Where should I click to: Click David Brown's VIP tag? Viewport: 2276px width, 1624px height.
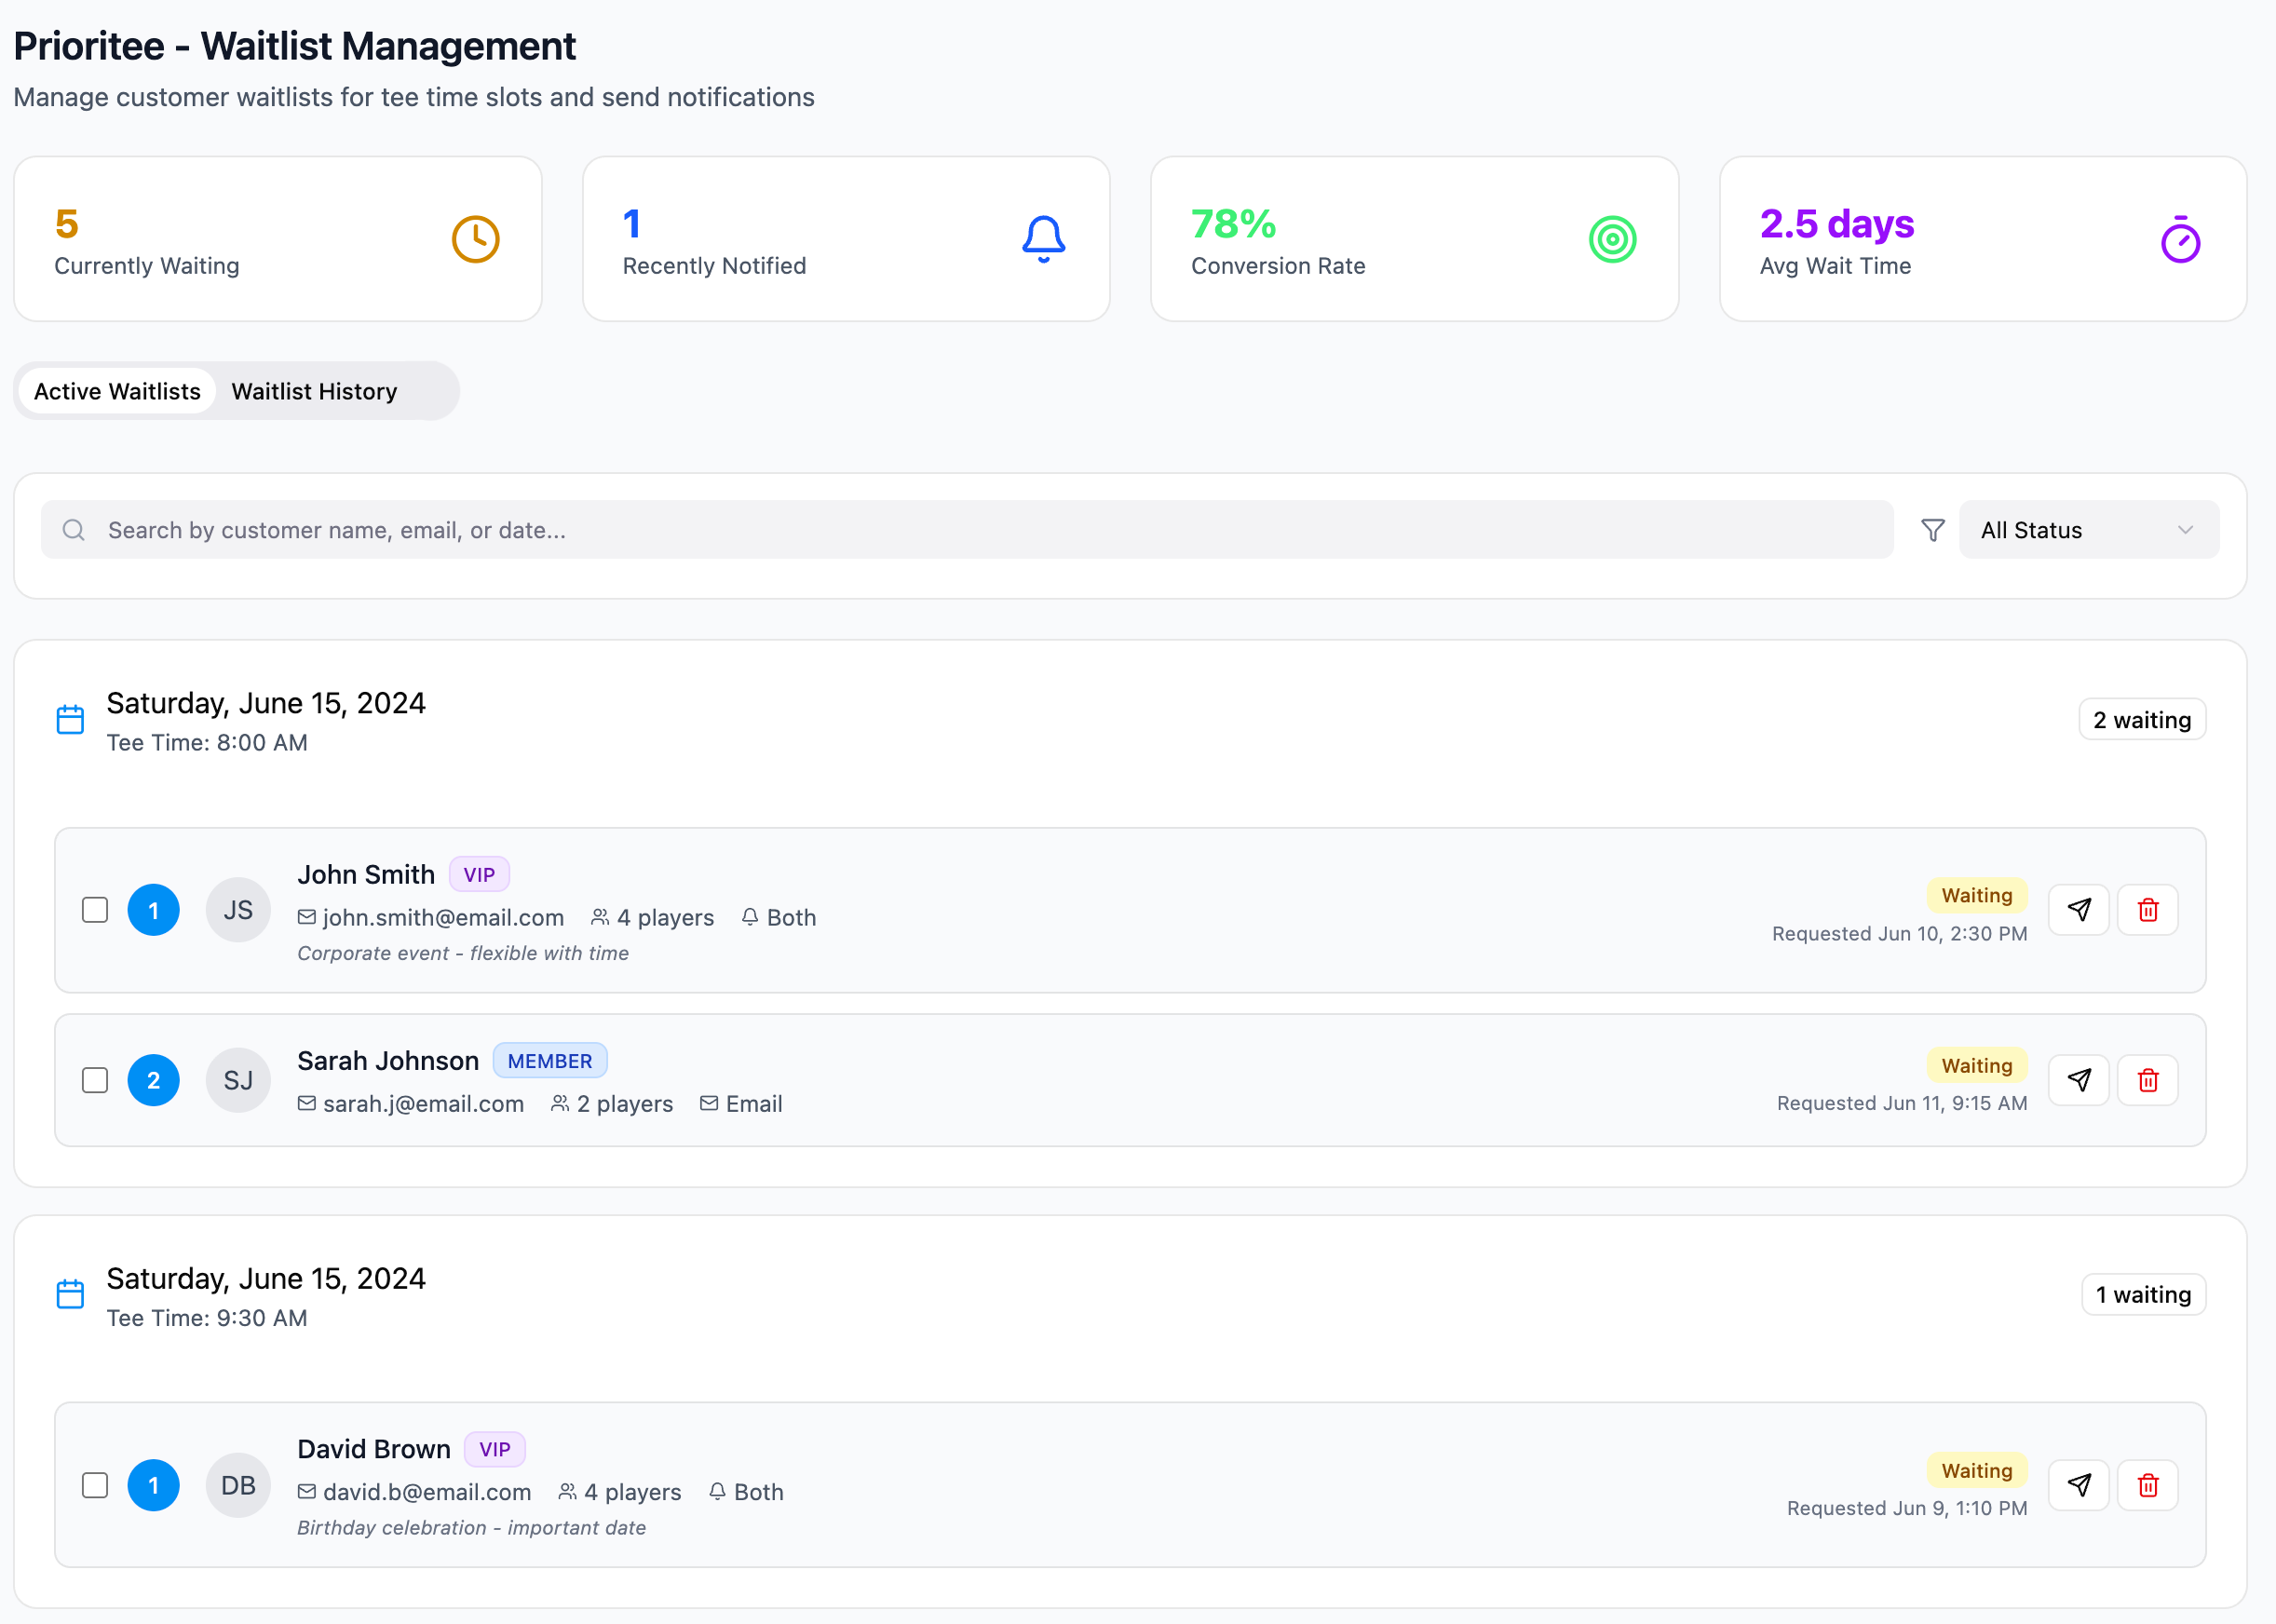tap(495, 1449)
